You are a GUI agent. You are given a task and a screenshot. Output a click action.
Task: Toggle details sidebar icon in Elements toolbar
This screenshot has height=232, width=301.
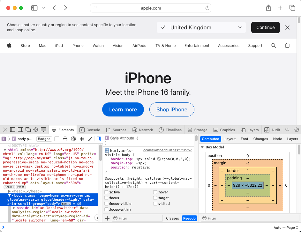(99, 139)
